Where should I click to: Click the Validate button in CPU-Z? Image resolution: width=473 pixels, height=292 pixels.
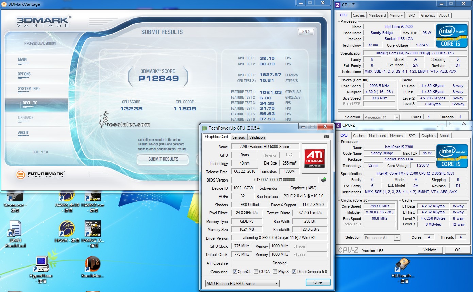click(x=430, y=250)
